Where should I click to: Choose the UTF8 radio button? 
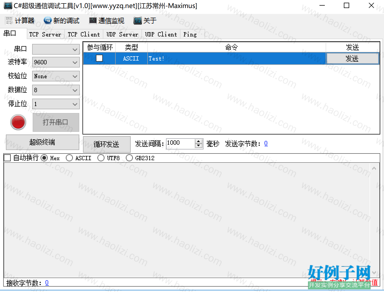point(101,158)
